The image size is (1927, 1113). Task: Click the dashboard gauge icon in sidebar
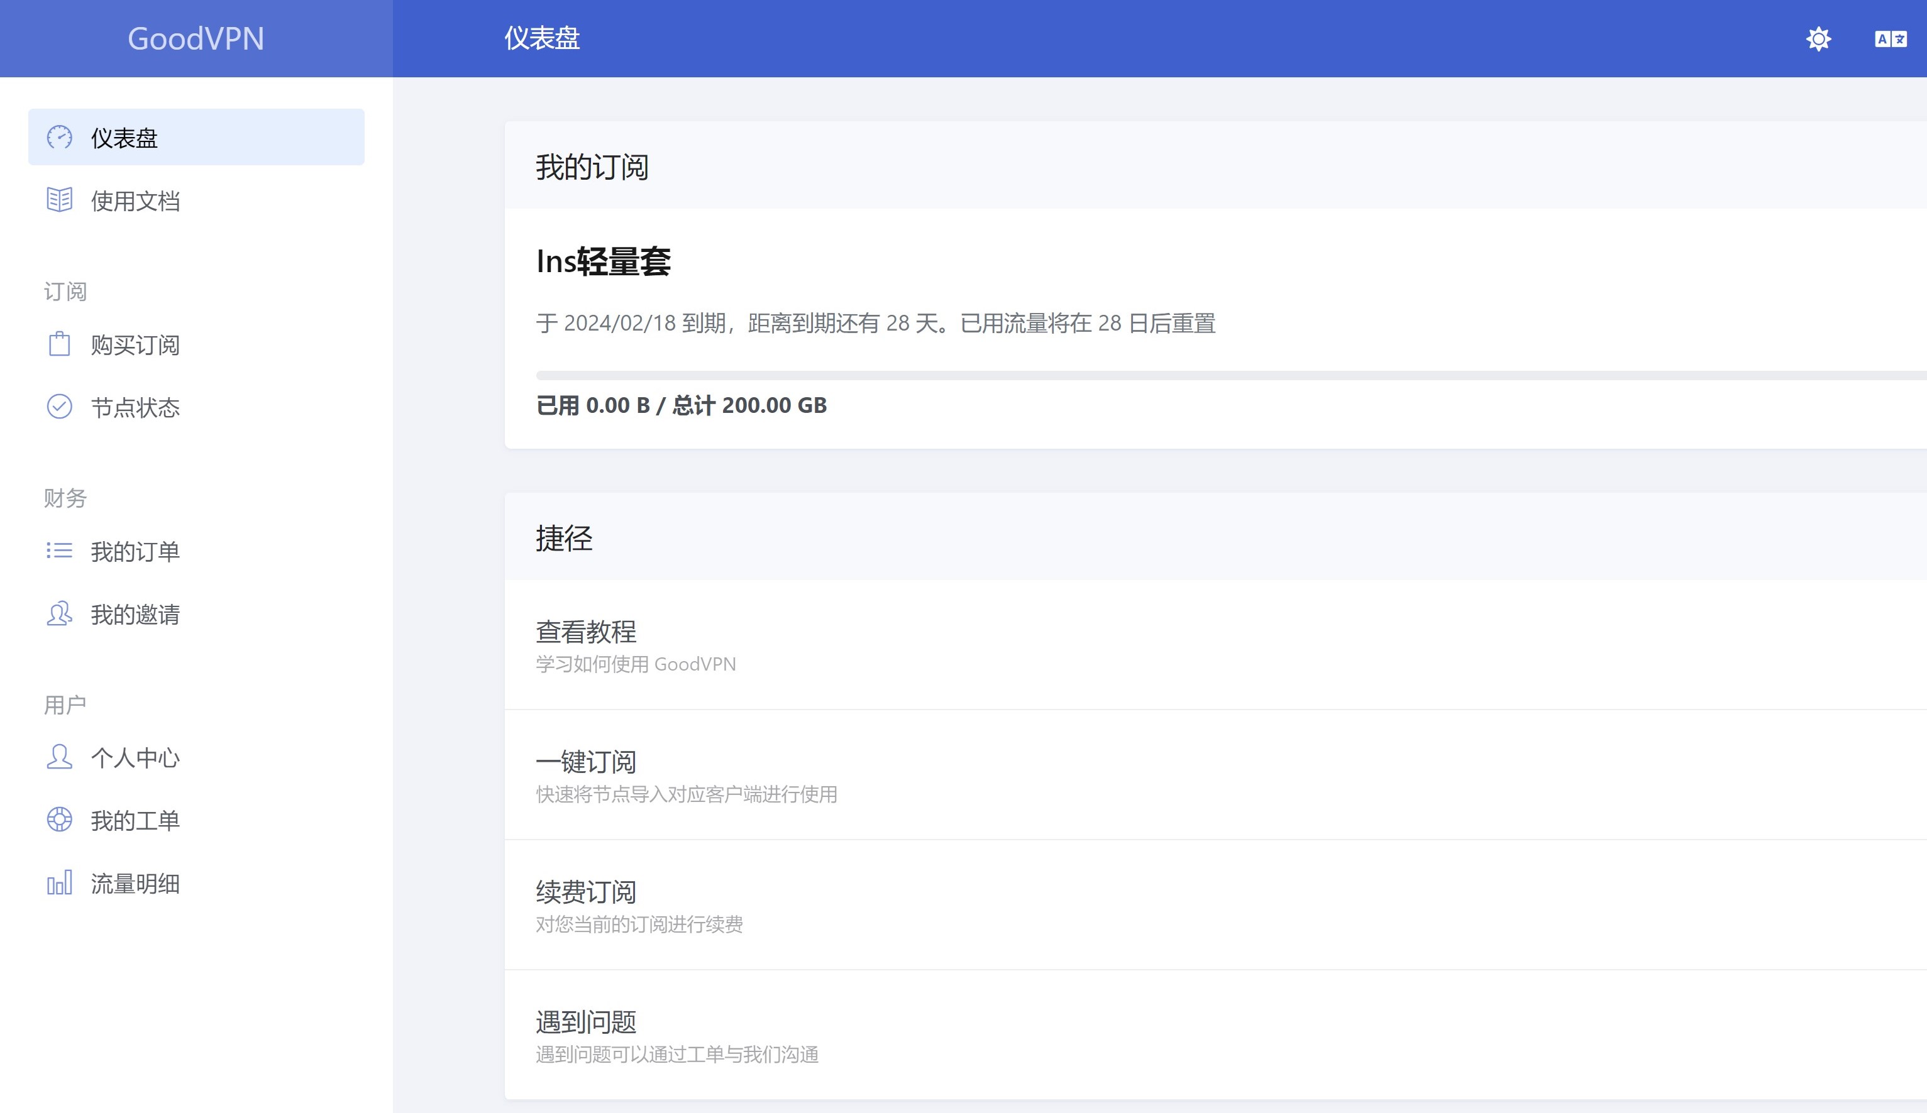point(60,137)
